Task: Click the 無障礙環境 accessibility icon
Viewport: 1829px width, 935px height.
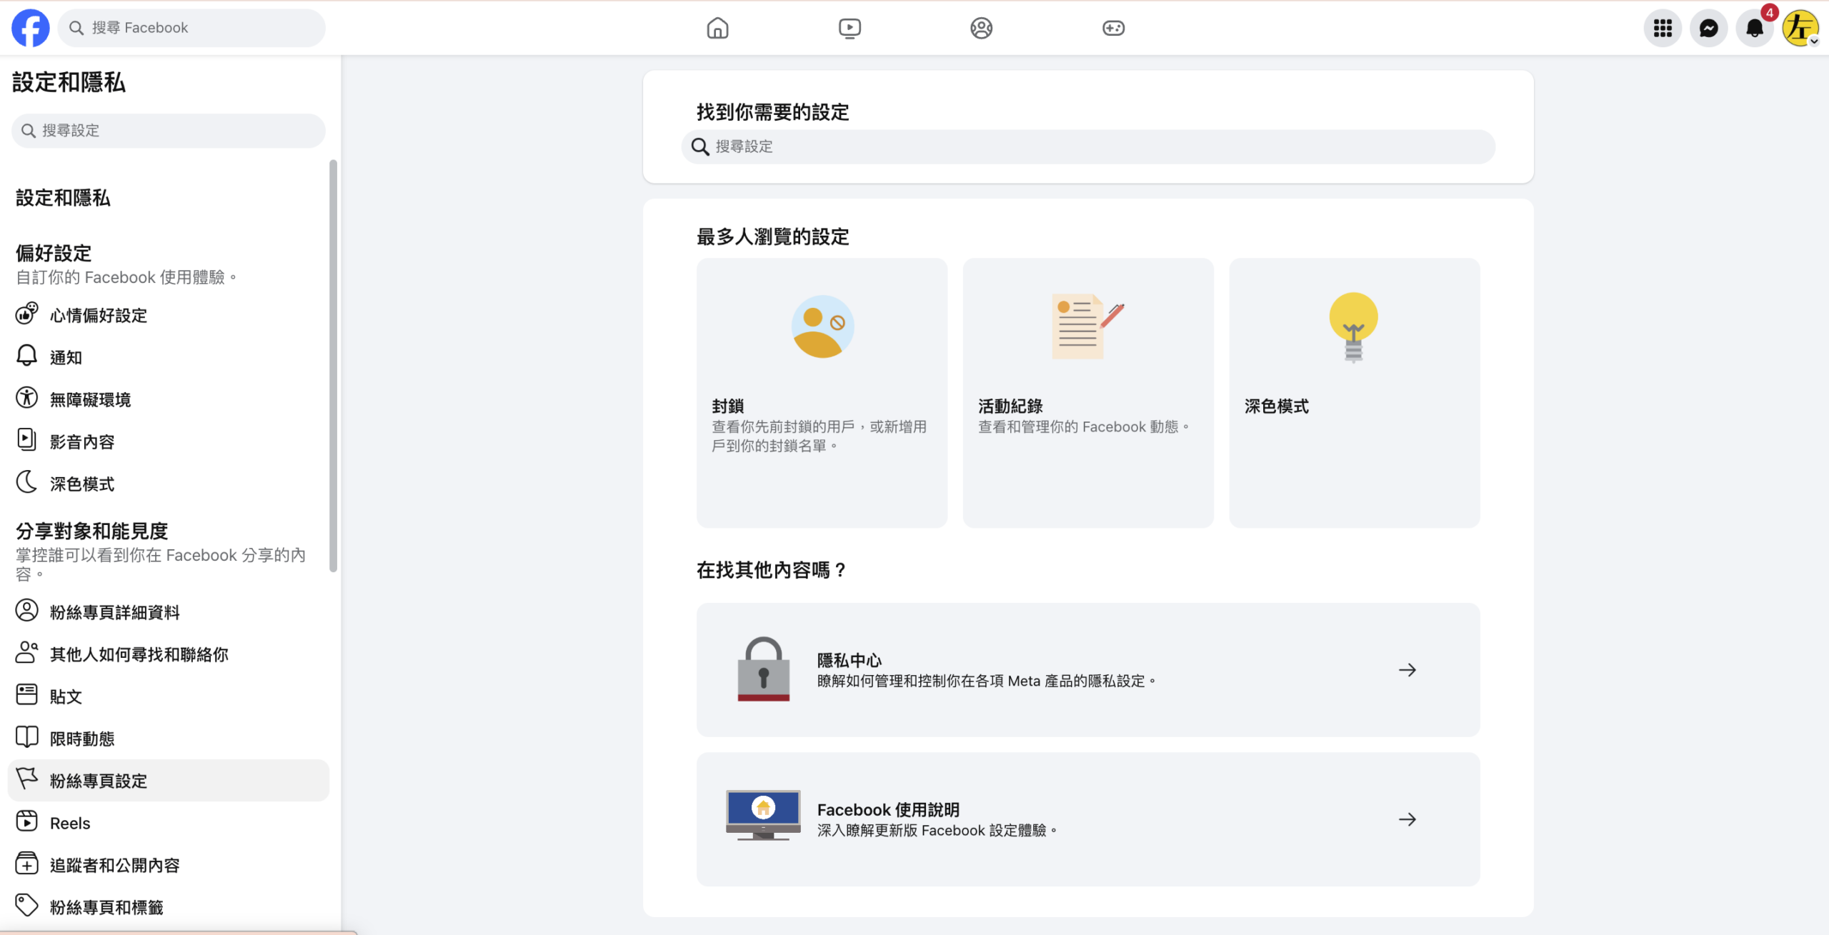Action: click(x=27, y=397)
